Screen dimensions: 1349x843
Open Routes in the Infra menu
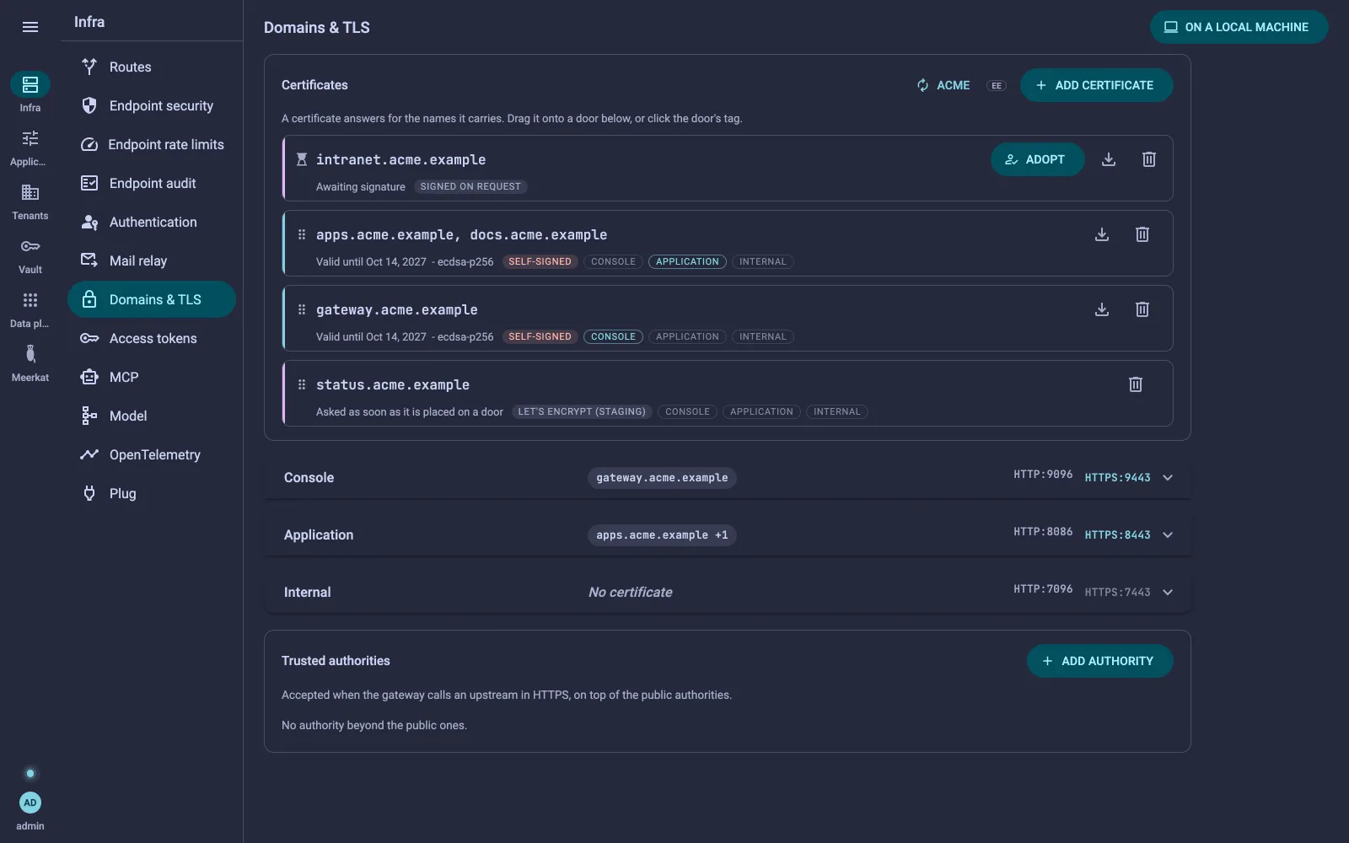pos(152,67)
